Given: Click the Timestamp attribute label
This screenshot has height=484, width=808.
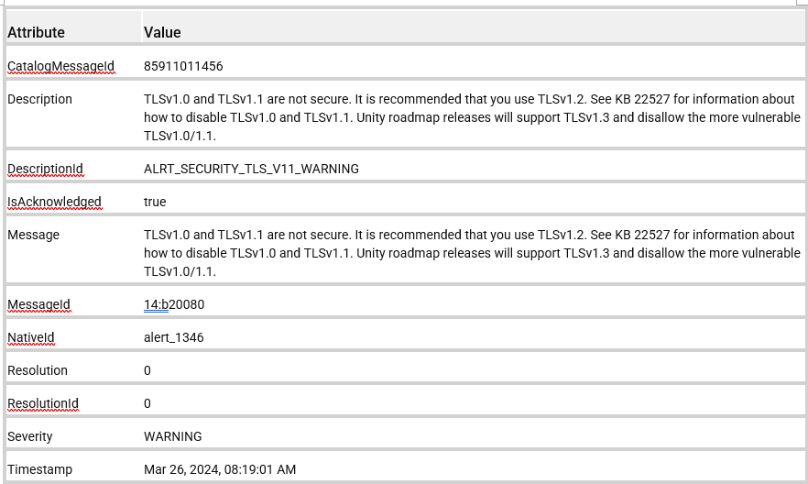Looking at the screenshot, I should 39,469.
